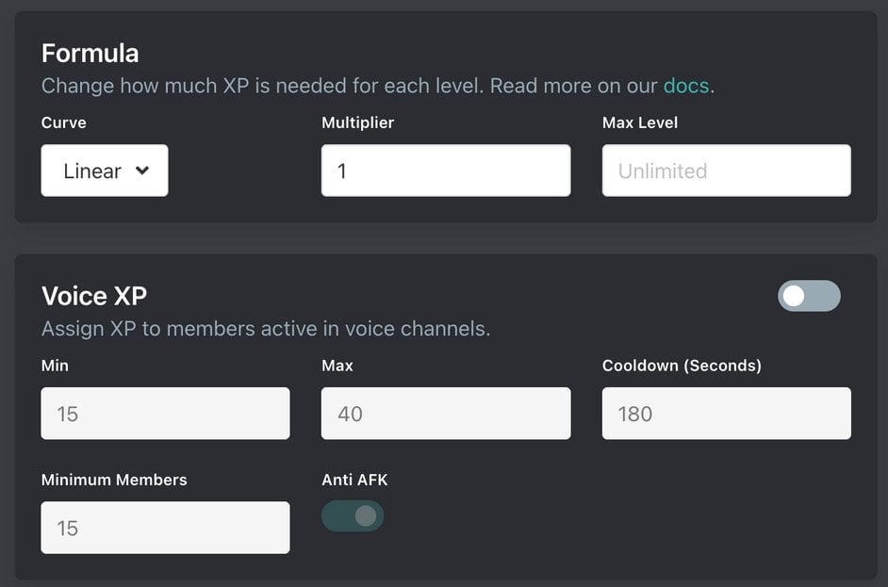Image resolution: width=888 pixels, height=587 pixels.
Task: Click the Anti AFK label
Action: pos(354,480)
